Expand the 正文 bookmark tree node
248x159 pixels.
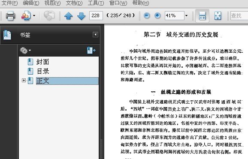pos(24,81)
